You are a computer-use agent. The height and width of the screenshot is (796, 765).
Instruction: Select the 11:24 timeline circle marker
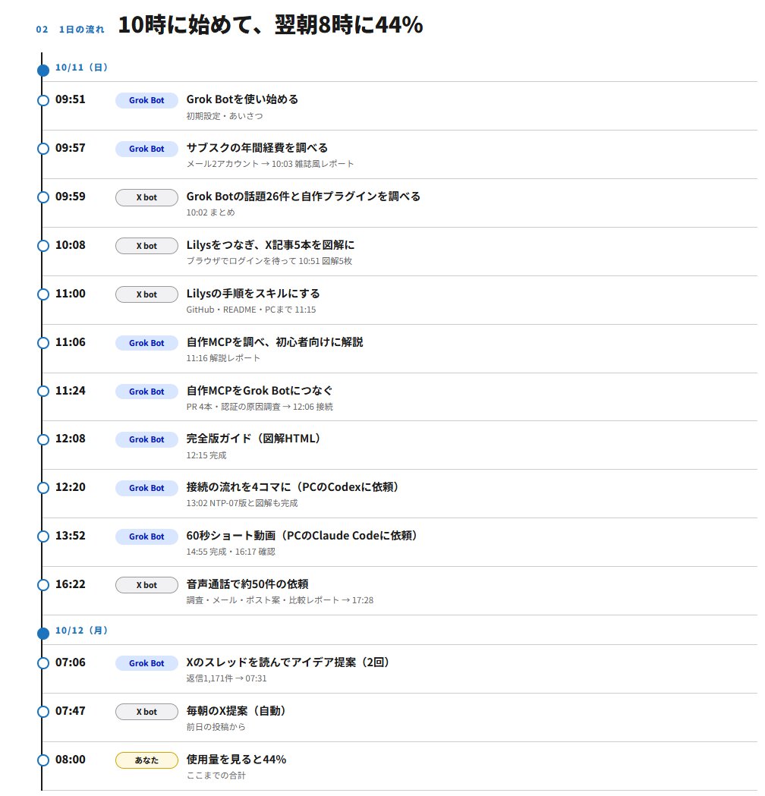43,391
